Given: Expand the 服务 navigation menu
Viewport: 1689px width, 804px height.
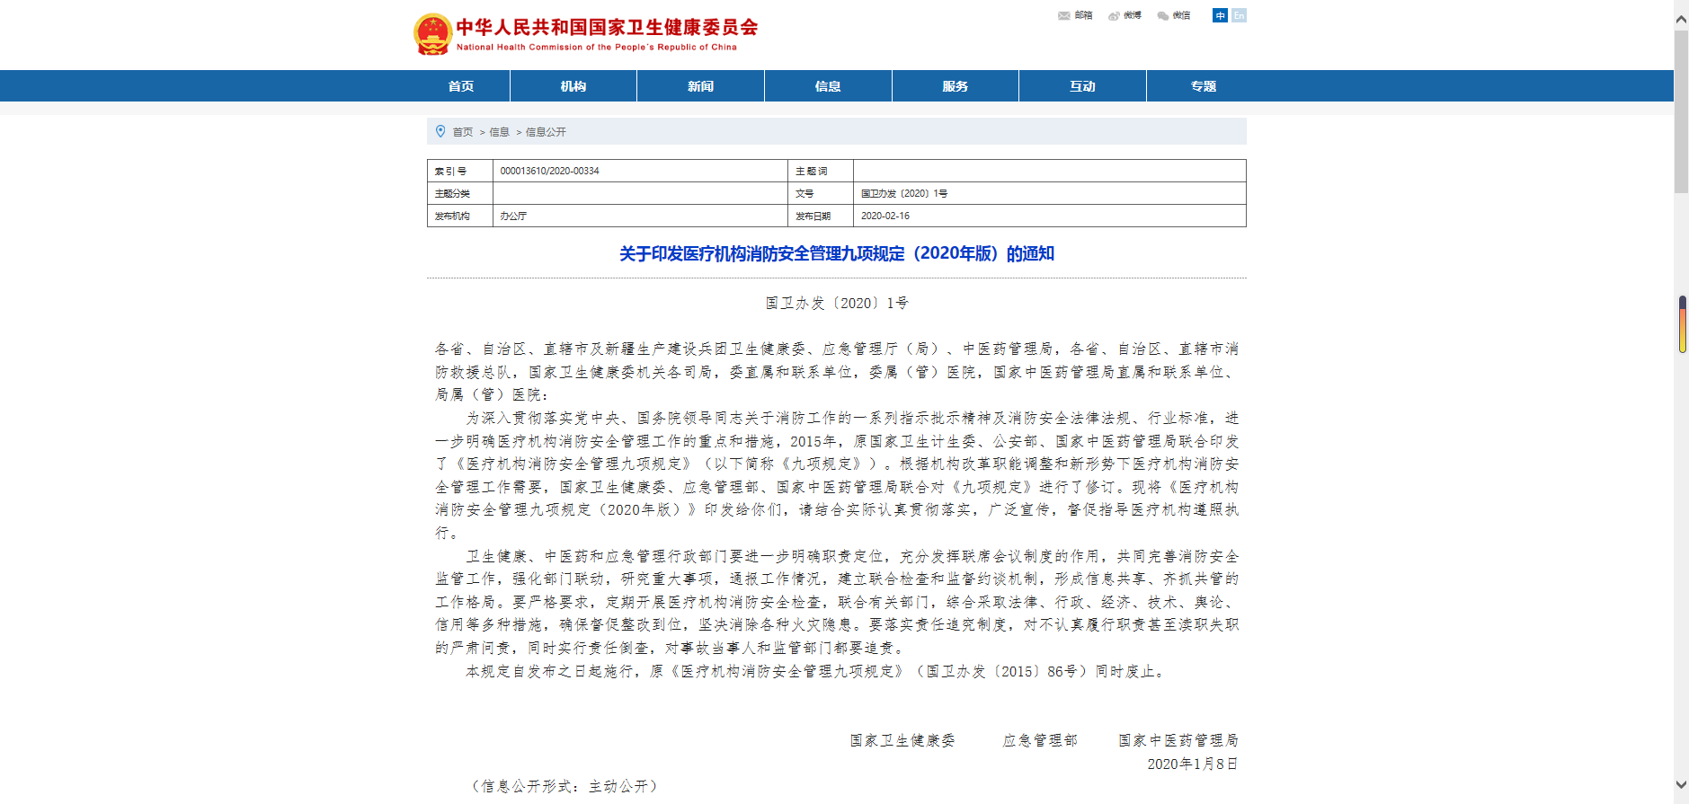Looking at the screenshot, I should pyautogui.click(x=955, y=86).
